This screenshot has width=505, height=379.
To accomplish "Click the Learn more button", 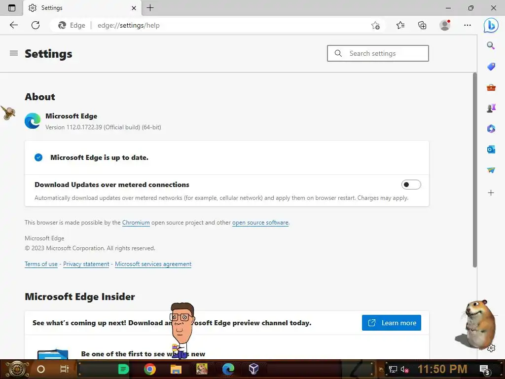I will click(x=391, y=323).
